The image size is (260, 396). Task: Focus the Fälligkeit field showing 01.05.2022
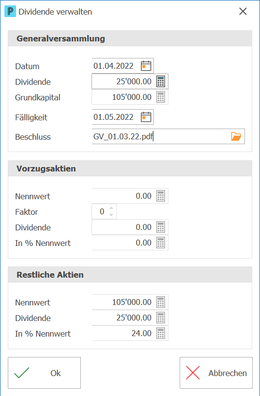pos(123,117)
